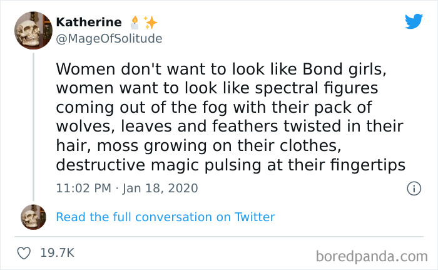Click the Twitter bird logo

[x=414, y=22]
